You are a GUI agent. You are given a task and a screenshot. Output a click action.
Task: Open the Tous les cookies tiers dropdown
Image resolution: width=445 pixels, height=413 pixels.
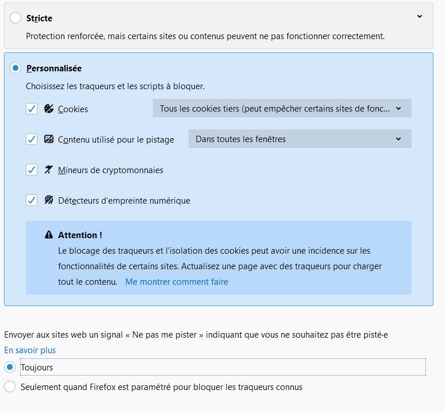[282, 109]
